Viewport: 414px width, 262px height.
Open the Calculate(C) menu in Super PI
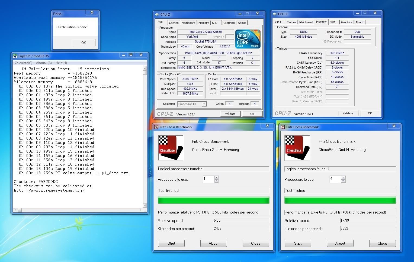click(23, 63)
